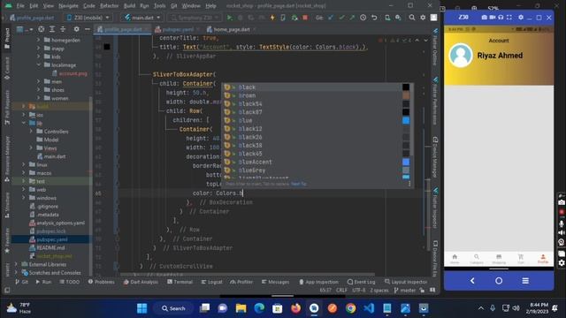This screenshot has width=566, height=318.
Task: Select Profile tab in the emulator app's bottom navigation
Action: (x=543, y=259)
